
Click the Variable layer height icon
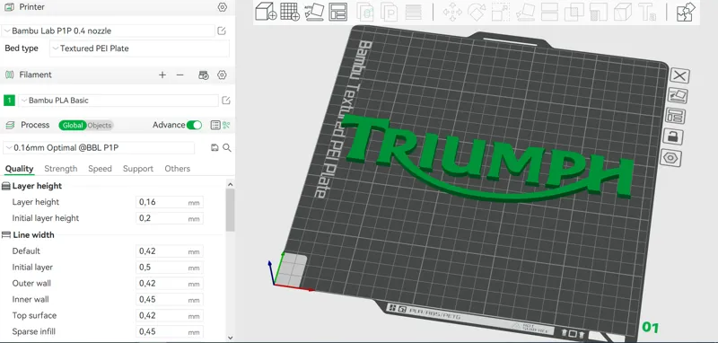coord(414,13)
